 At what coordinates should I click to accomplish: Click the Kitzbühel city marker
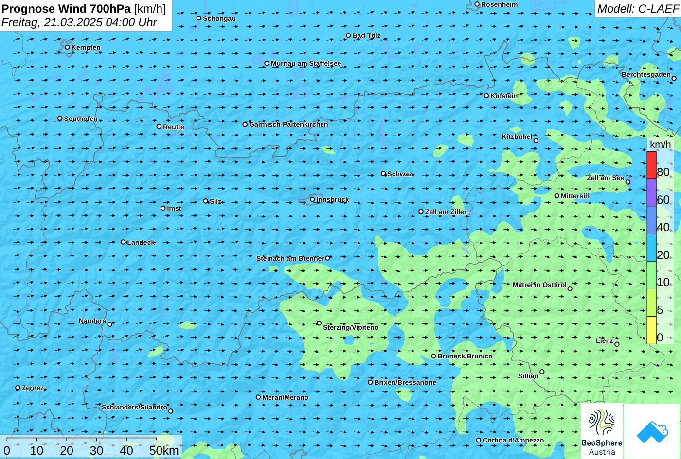click(x=536, y=141)
